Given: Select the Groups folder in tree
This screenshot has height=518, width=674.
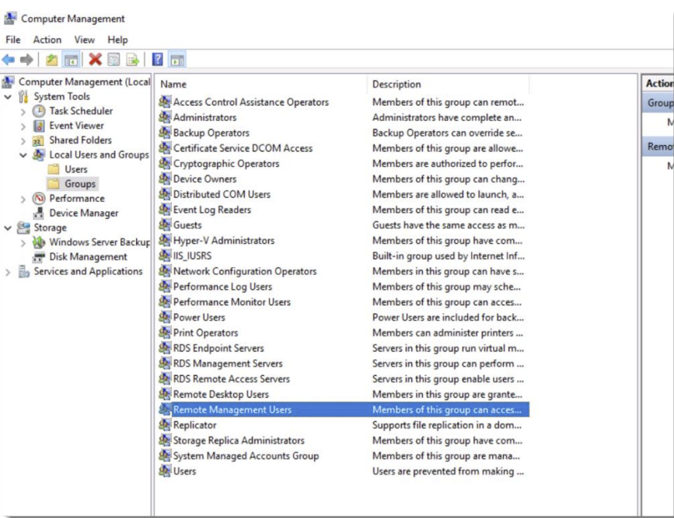Looking at the screenshot, I should point(80,184).
